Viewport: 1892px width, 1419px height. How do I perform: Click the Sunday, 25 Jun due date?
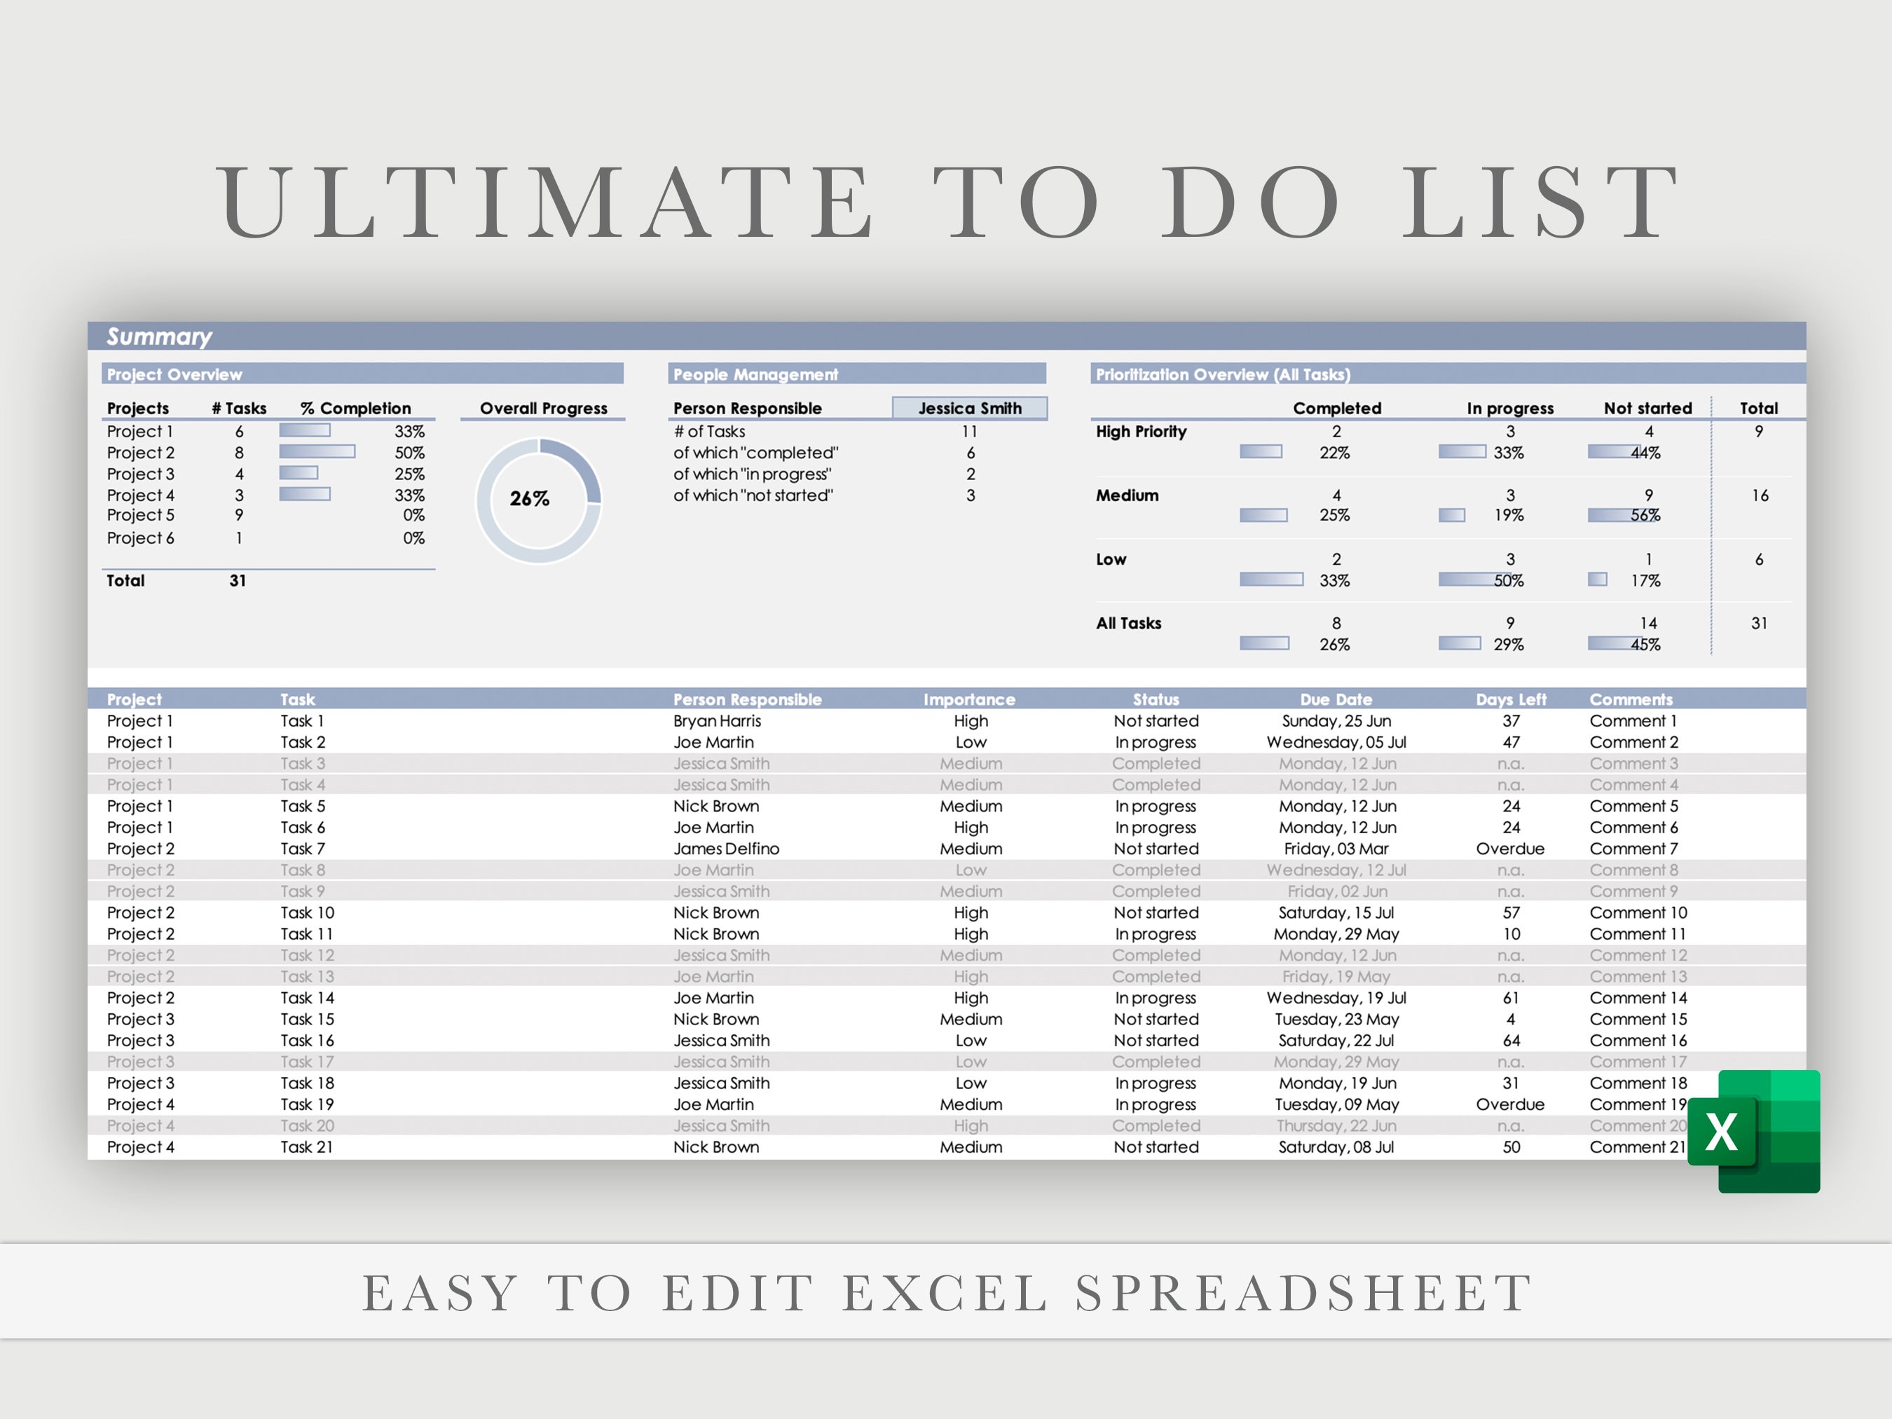[1336, 721]
